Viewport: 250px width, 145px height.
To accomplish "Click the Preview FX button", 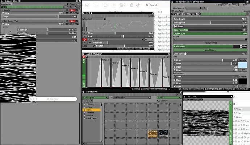I will [x=75, y=4].
